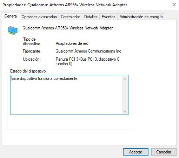Click the Aceptar button
Viewport: 179px width, 158px height.
click(x=135, y=152)
